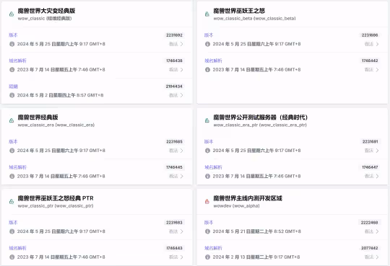Click the green lock icon beside 魔兽世界巫妖王之怒

[207, 14]
